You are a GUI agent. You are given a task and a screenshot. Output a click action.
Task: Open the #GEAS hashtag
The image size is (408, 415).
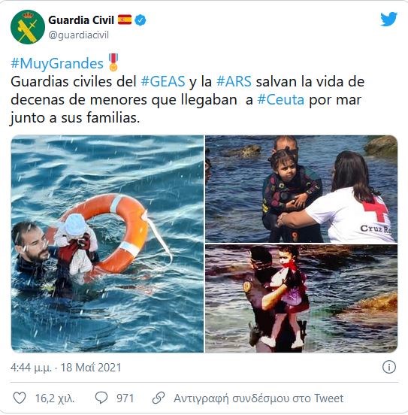point(163,81)
